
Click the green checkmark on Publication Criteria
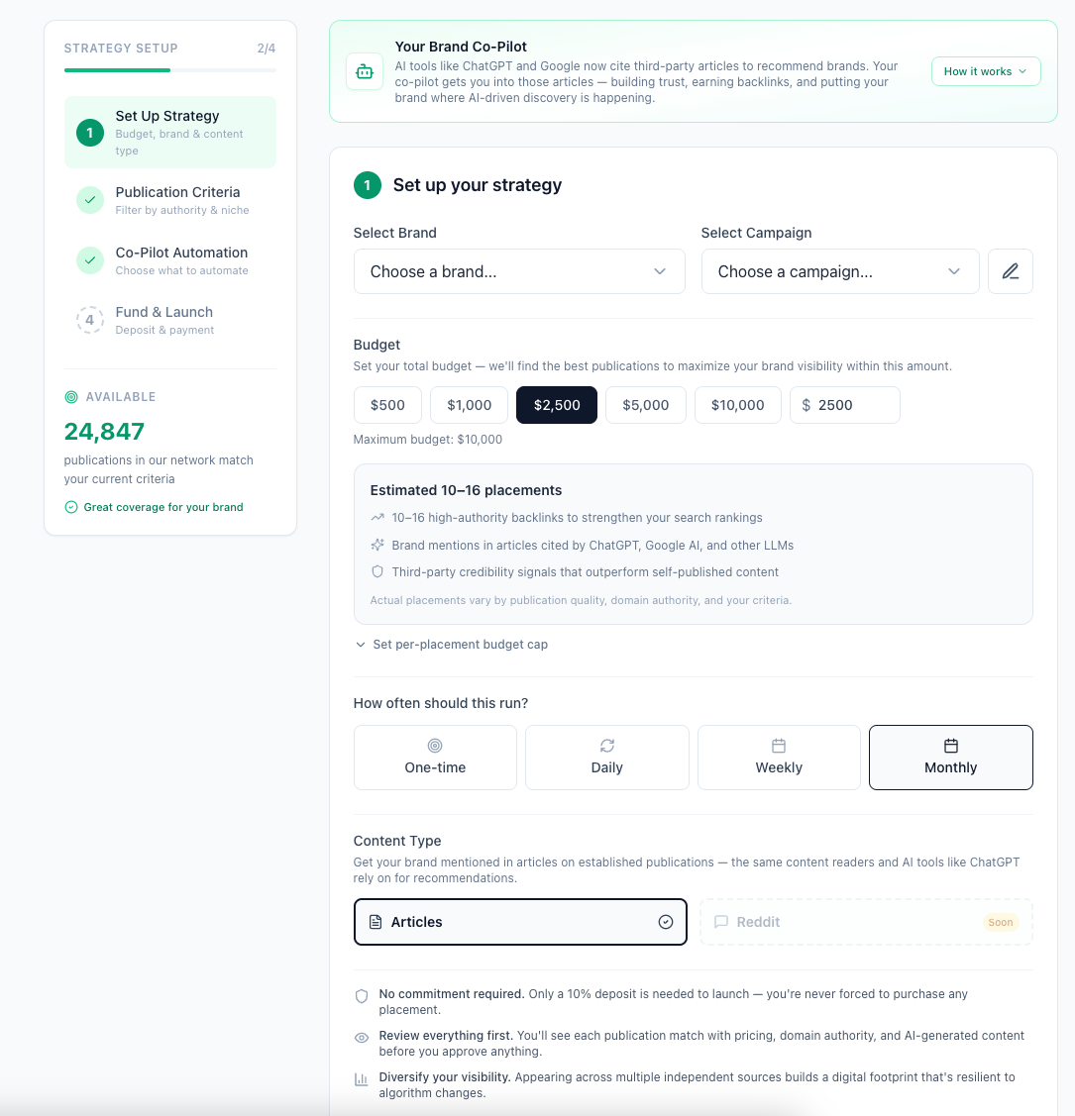coord(89,199)
